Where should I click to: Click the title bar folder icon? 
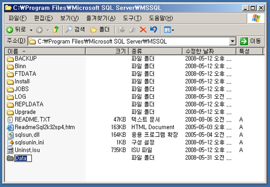(8, 8)
